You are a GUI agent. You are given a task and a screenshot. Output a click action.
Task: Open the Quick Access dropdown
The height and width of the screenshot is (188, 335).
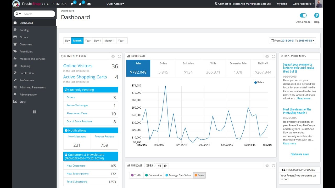(115, 4)
